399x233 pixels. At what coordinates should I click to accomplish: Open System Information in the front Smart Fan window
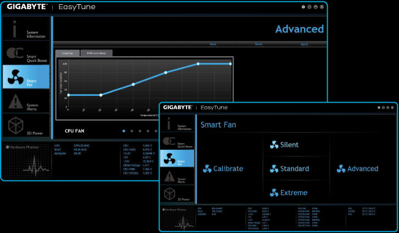pos(177,124)
